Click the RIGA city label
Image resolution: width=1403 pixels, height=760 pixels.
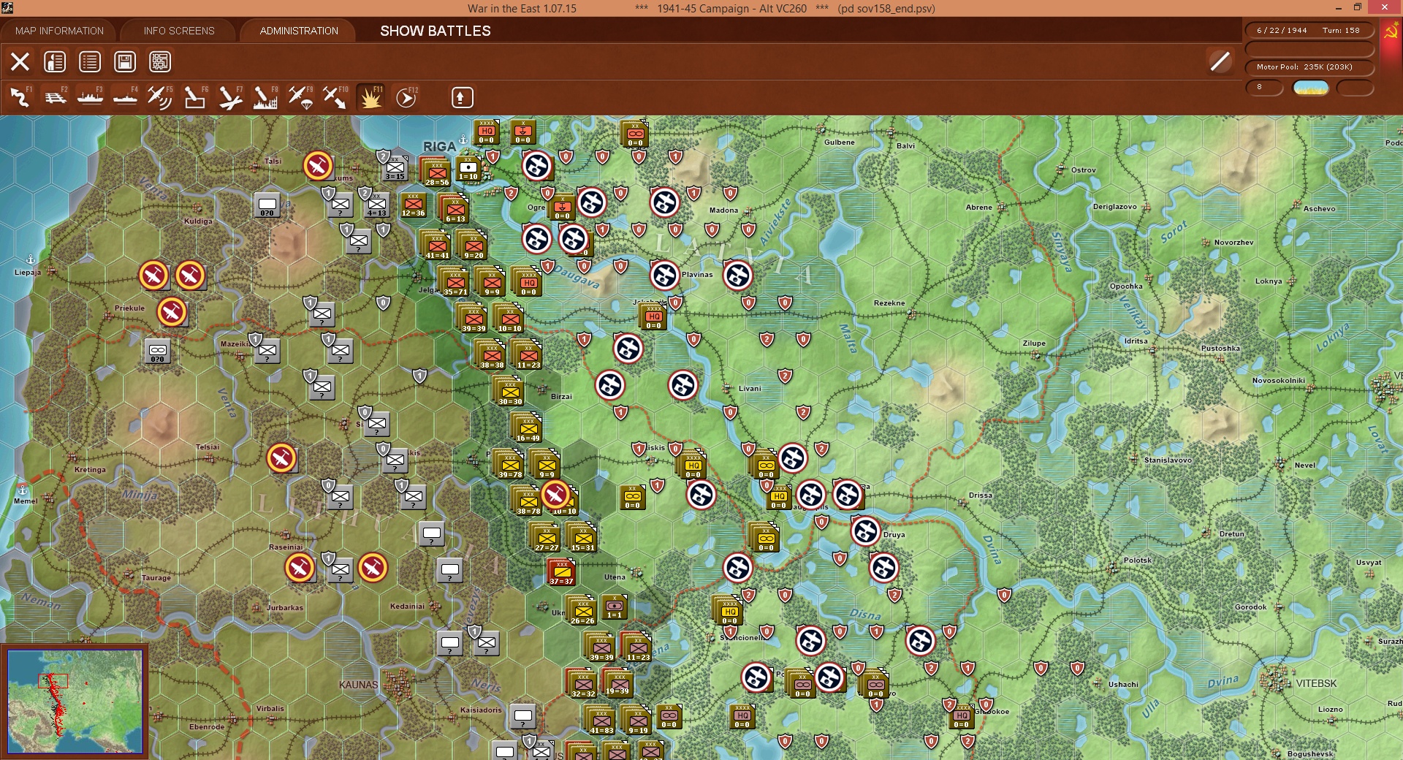tap(439, 147)
